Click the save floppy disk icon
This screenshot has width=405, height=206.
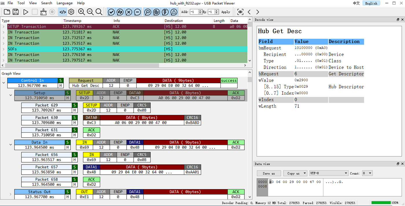[x=16, y=12]
